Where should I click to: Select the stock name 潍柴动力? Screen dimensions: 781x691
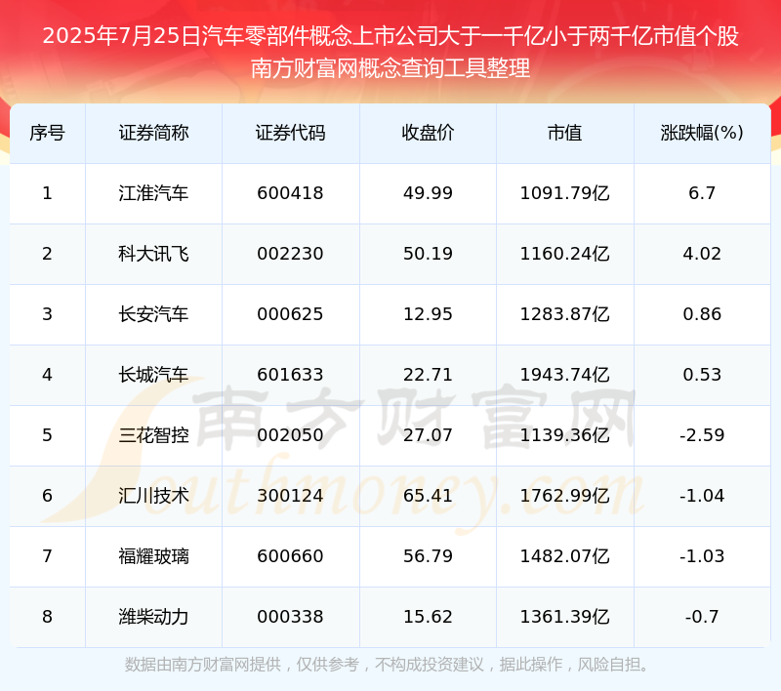[153, 617]
